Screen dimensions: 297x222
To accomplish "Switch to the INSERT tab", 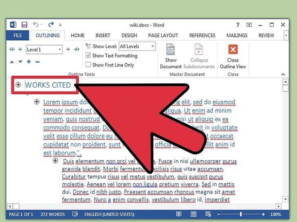I will tap(103, 35).
